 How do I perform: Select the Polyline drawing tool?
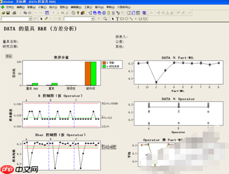(x=140, y=19)
